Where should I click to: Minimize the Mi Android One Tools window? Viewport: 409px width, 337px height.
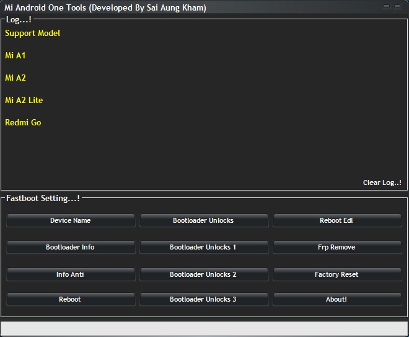[387, 6]
